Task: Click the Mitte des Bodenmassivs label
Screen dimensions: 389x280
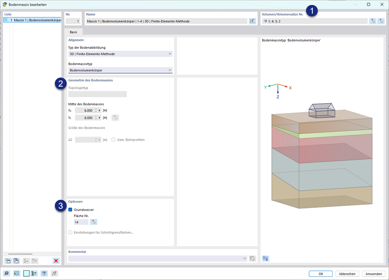Action: coord(86,104)
